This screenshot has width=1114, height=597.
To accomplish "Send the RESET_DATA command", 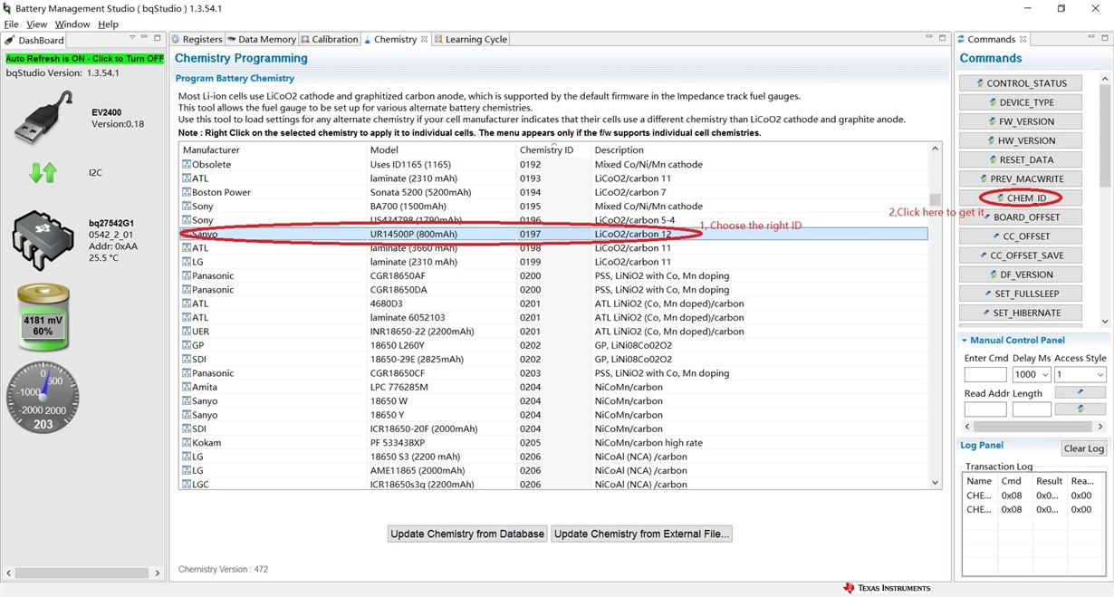I will point(1021,159).
